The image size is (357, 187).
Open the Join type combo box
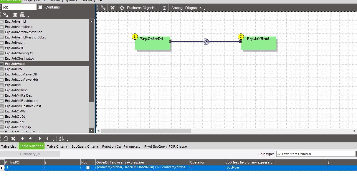[x=316, y=154]
